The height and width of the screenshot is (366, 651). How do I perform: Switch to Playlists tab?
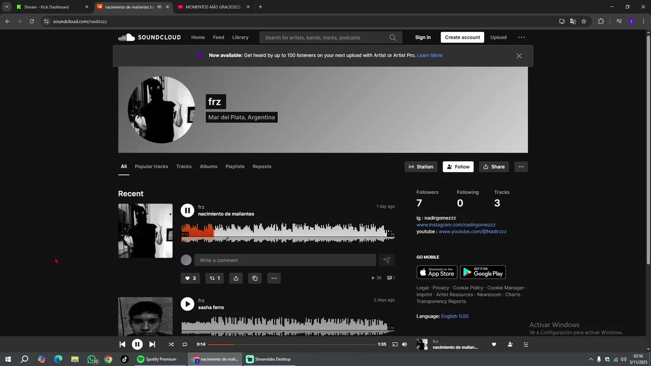coord(235,166)
